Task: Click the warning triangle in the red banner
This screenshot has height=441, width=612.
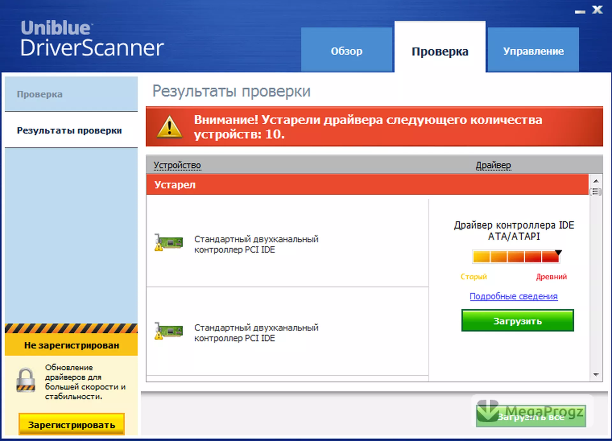Action: coord(170,127)
